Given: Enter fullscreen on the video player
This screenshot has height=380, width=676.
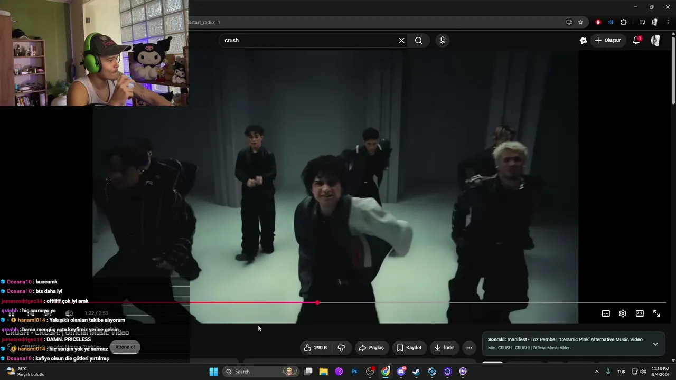Looking at the screenshot, I should tap(656, 313).
